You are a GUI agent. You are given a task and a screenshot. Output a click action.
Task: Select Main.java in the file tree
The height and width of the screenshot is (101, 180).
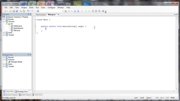pyautogui.click(x=17, y=31)
